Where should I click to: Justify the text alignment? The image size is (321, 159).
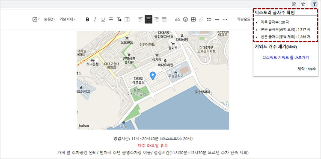[x=164, y=19]
